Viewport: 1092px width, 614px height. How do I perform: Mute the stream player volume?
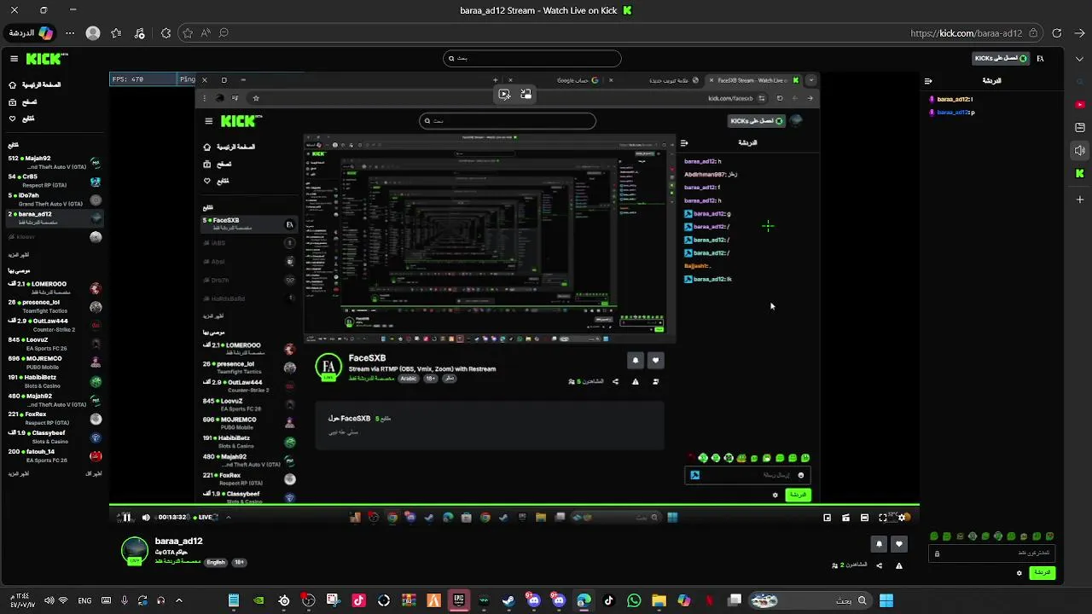146,517
